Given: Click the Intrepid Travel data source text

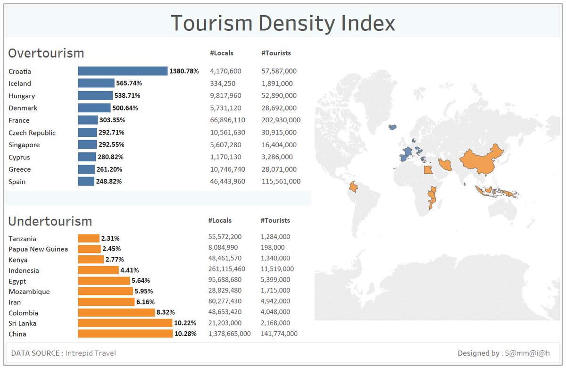Looking at the screenshot, I should coord(91,353).
